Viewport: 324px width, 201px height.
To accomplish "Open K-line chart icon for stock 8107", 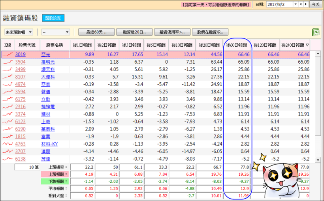I will coord(7,77).
